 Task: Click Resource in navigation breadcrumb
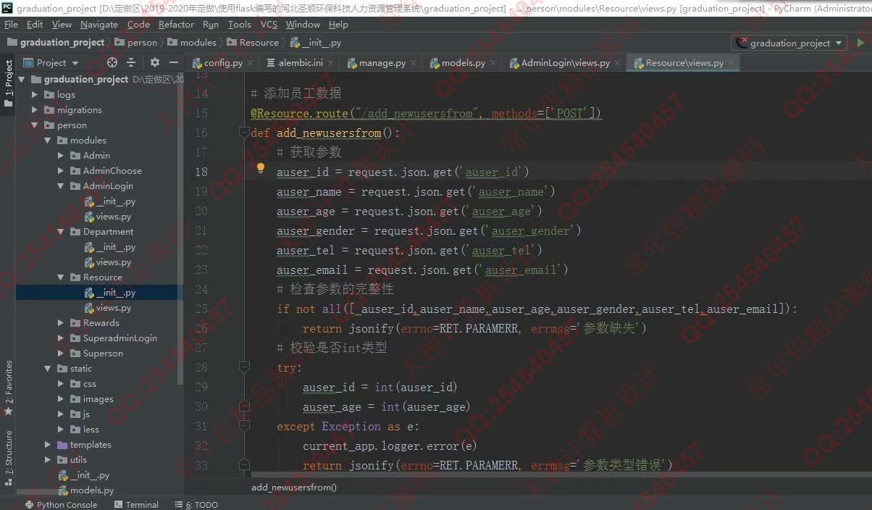pos(253,43)
